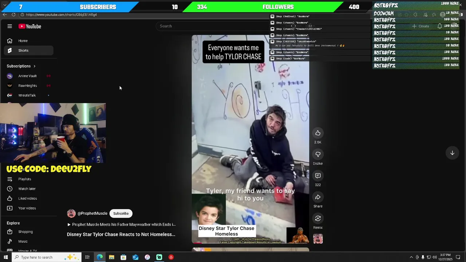Subscribe to @ProphetMuscle
The height and width of the screenshot is (262, 466).
(121, 214)
